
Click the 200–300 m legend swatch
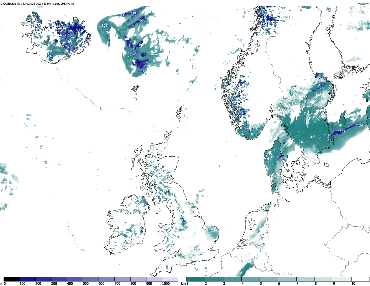coord(43,279)
